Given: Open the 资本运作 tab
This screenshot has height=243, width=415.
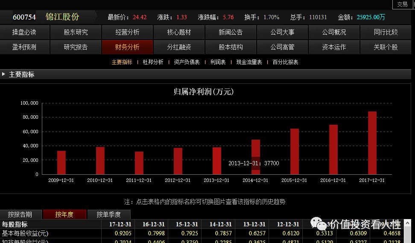Looking at the screenshot, I should 334,47.
